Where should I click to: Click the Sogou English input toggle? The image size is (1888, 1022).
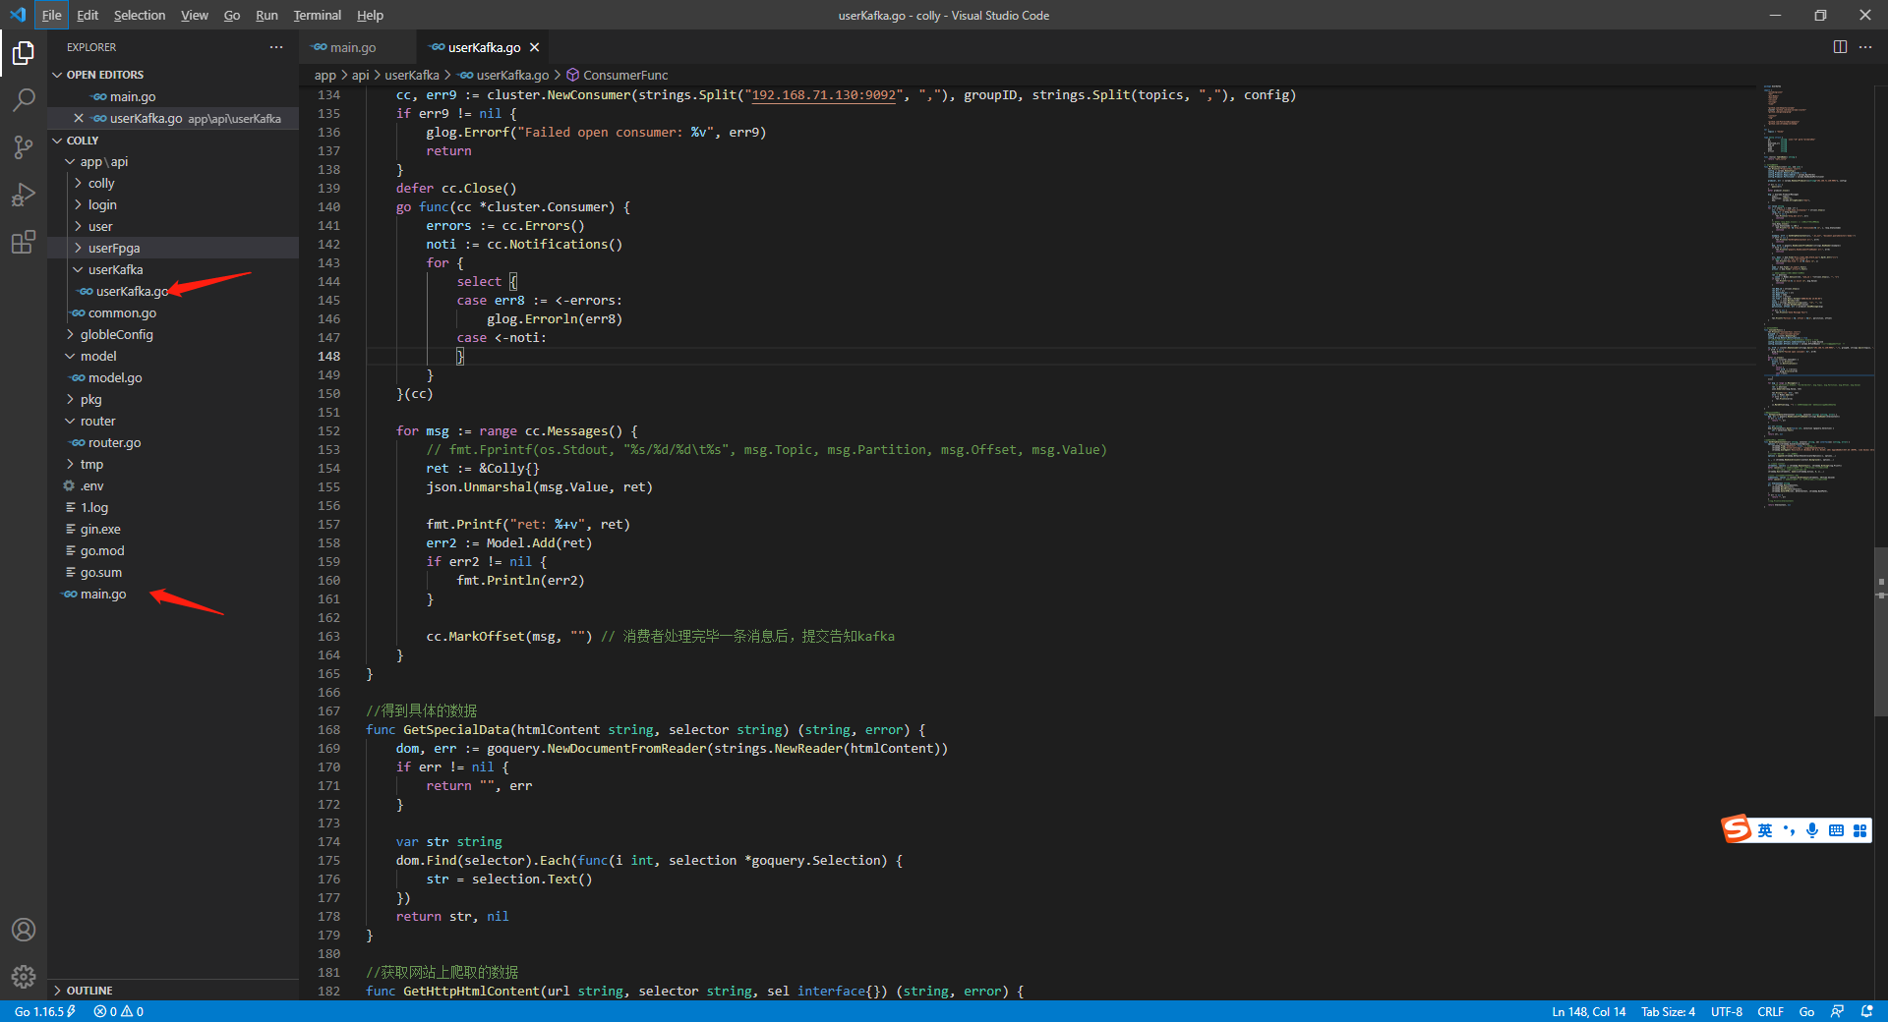click(x=1763, y=829)
